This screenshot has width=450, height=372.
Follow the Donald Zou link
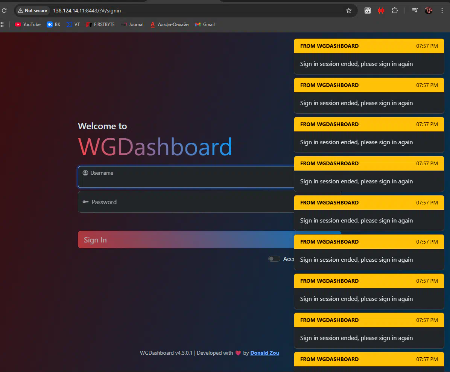(265, 353)
